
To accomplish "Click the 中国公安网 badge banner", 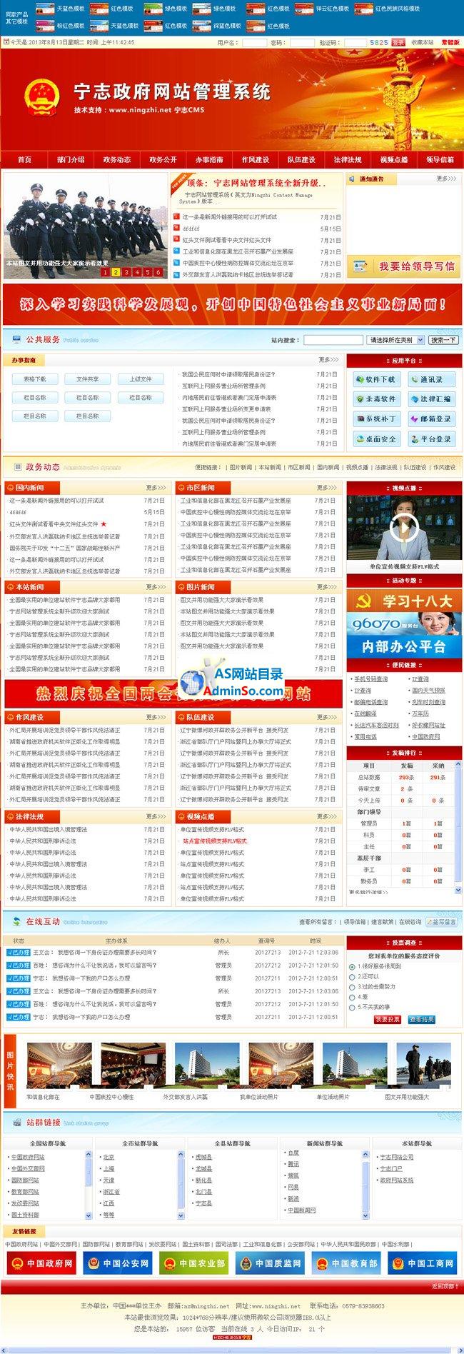I will tap(117, 1263).
